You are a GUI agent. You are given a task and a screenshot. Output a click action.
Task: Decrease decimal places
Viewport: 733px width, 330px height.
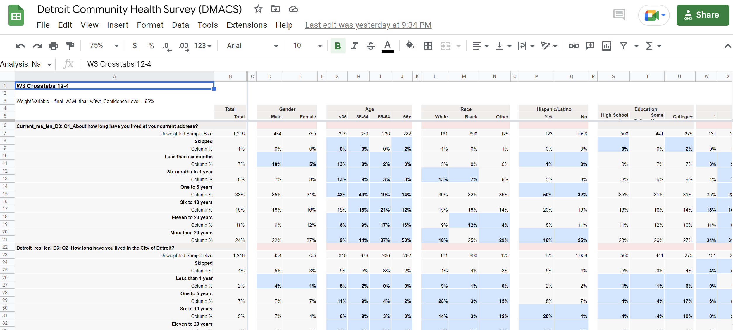[x=167, y=46]
